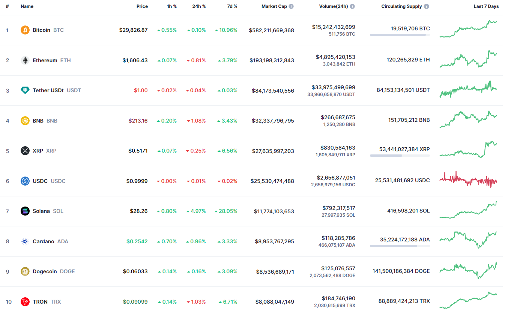The width and height of the screenshot is (505, 313).
Task: Open the Cardano ADA coin page
Action: 44,241
